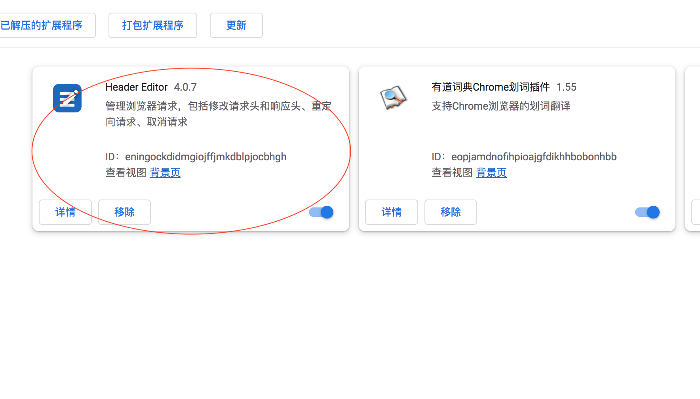
Task: Open 背景页 link for Header Editor
Action: pos(165,173)
